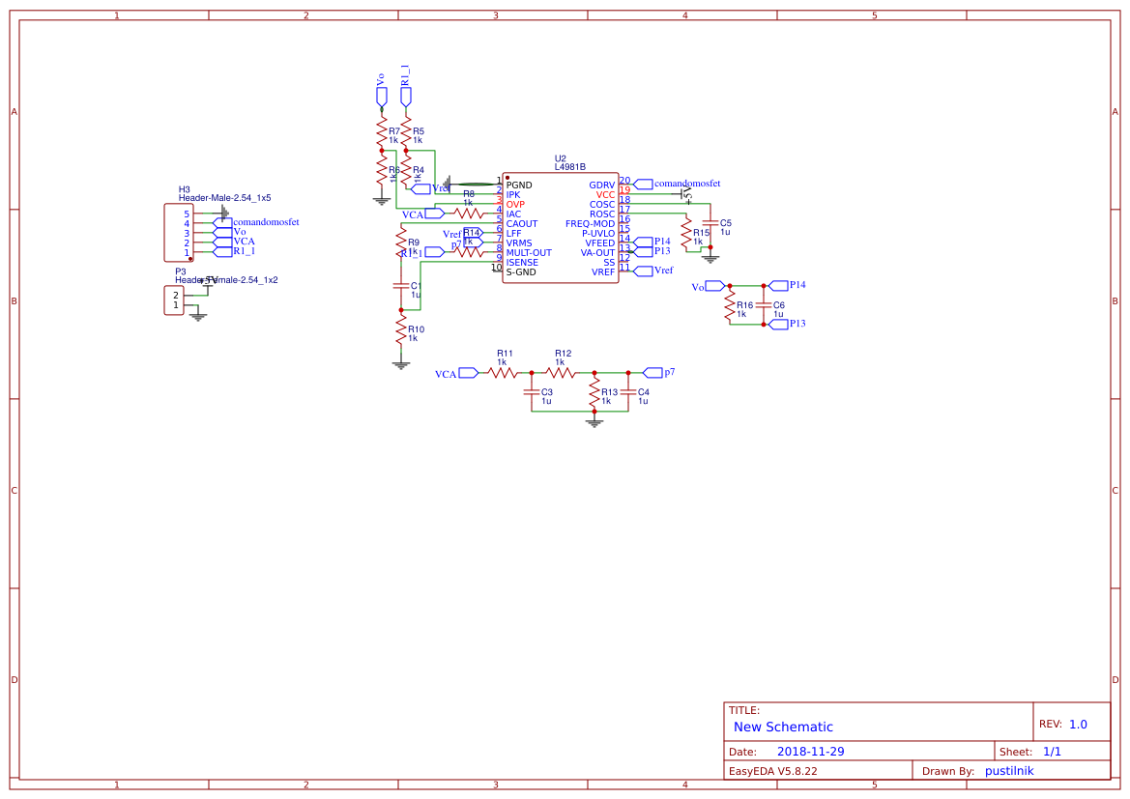Select the H3 header connector body
The image size is (1130, 799).
[179, 232]
